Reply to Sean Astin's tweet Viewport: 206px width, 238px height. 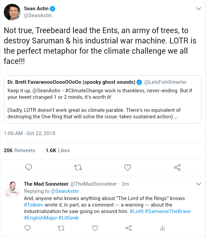tap(29, 167)
